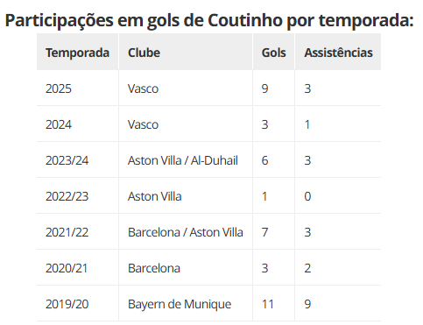
Task: Click the page heading about Coutinho
Action: click(x=209, y=20)
